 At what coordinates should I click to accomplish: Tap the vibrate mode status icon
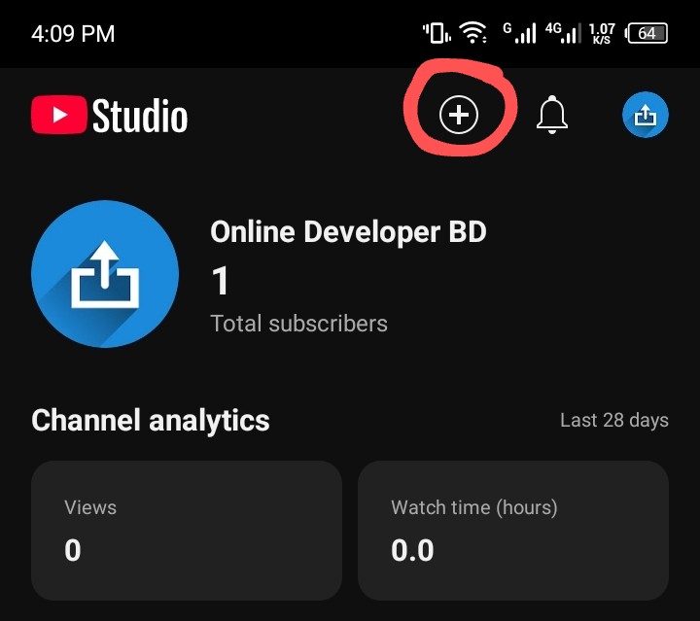click(437, 33)
